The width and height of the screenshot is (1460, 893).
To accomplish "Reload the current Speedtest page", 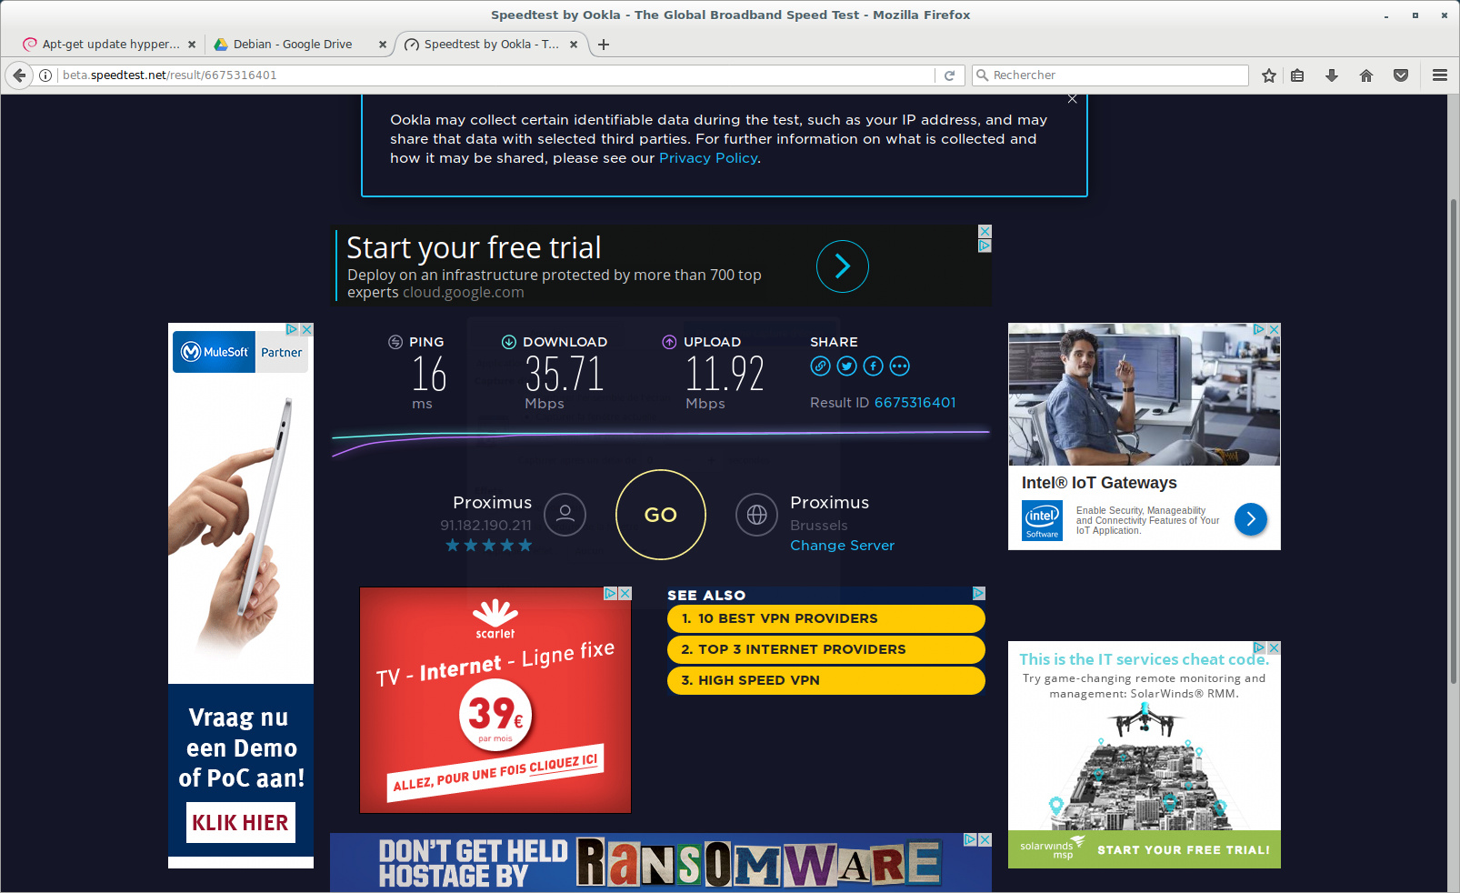I will 949,75.
